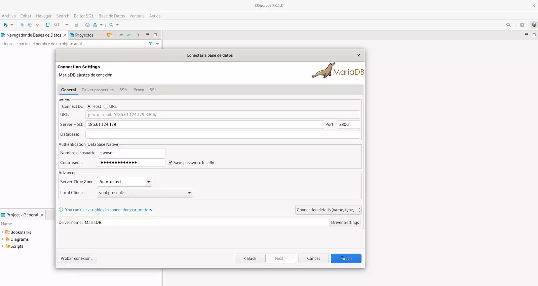The height and width of the screenshot is (286, 538).
Task: Switch to the Driver properties tab
Action: coord(98,90)
